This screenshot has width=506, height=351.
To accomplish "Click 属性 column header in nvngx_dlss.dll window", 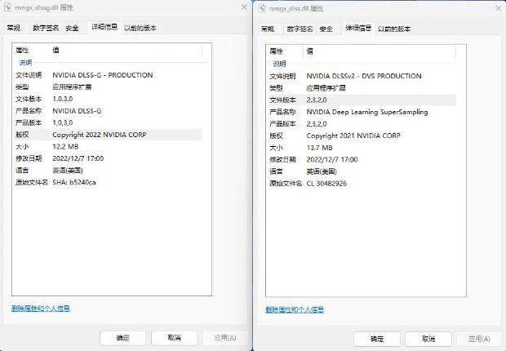I will point(276,51).
